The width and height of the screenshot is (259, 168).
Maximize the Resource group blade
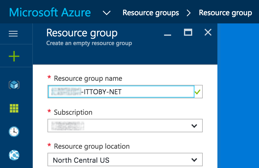pyautogui.click(x=188, y=32)
